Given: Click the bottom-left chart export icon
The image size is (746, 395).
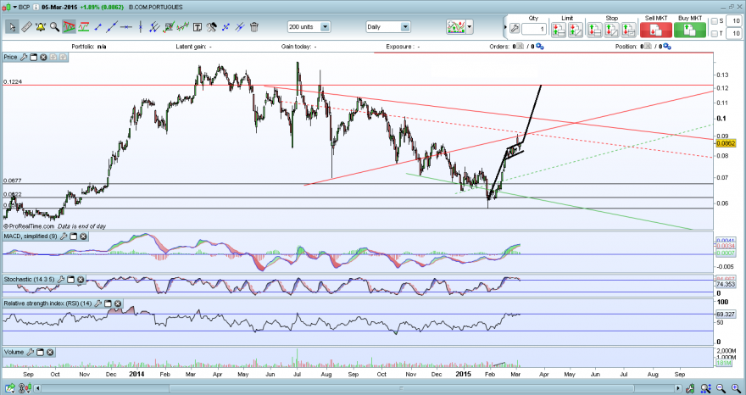Looking at the screenshot, I should point(8,388).
